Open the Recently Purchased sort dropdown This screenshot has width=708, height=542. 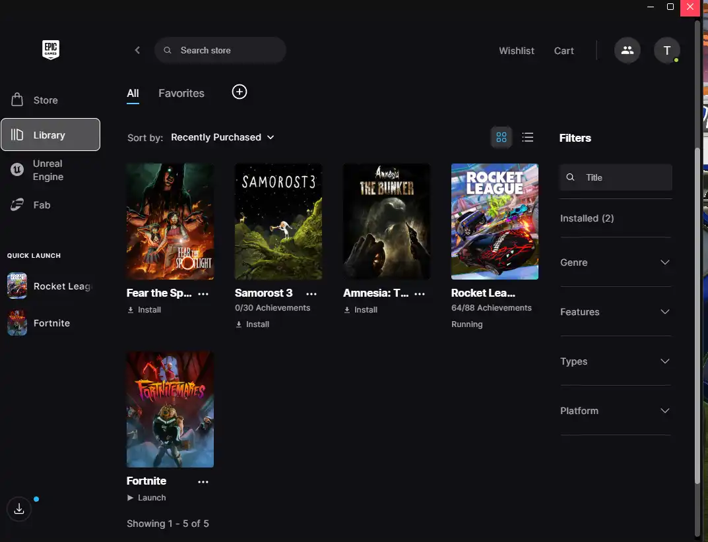click(x=222, y=137)
